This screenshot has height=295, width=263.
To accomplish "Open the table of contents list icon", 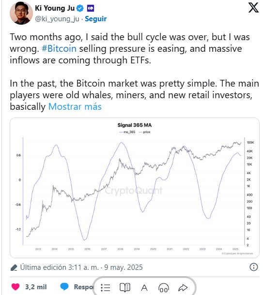I will [x=105, y=287].
